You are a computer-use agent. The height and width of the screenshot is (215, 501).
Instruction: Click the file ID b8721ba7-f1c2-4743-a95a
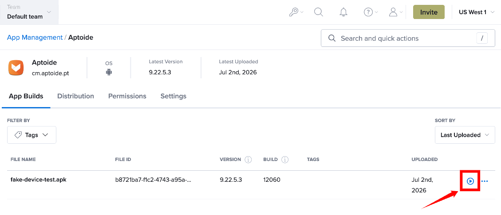[x=154, y=180]
